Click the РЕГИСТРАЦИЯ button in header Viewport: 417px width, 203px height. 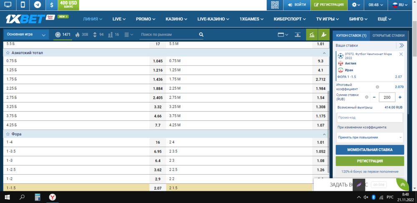coord(329,5)
